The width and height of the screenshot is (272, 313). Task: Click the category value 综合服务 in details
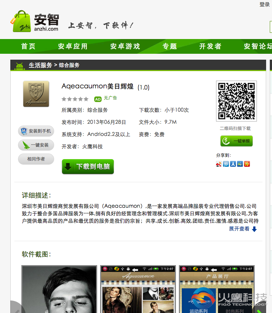98,110
